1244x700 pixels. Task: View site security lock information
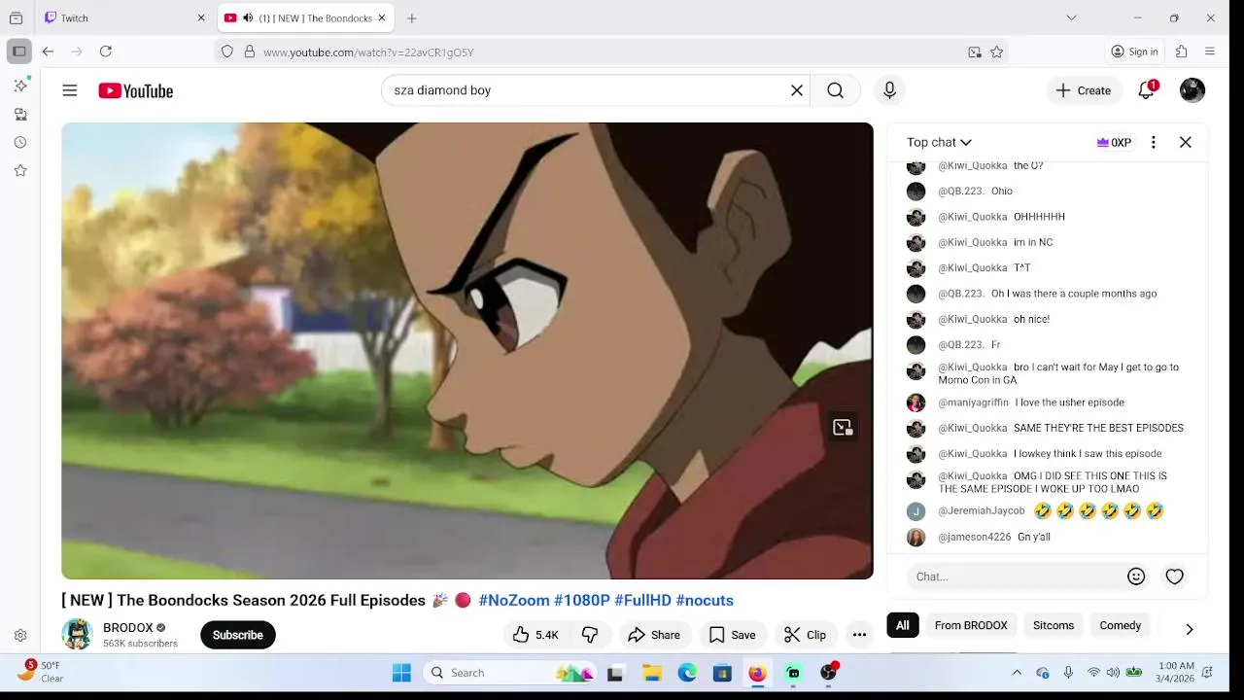(x=250, y=52)
